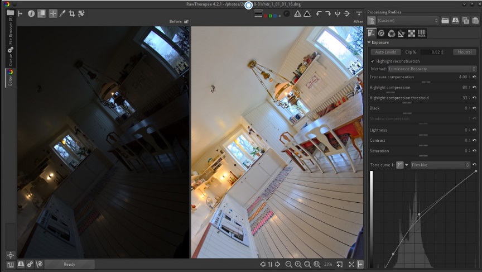This screenshot has width=482, height=272.
Task: Open the Processing Profiles (Custom) dropdown
Action: point(408,21)
